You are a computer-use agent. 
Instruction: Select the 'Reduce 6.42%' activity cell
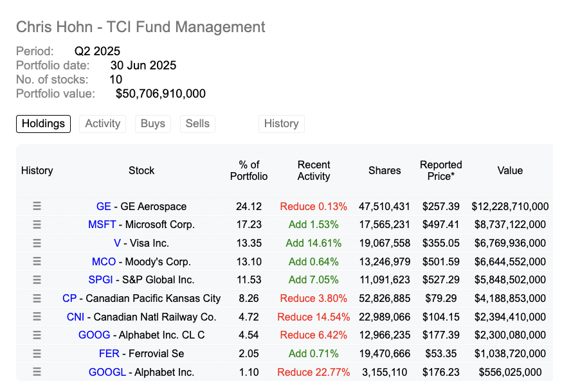click(x=314, y=335)
